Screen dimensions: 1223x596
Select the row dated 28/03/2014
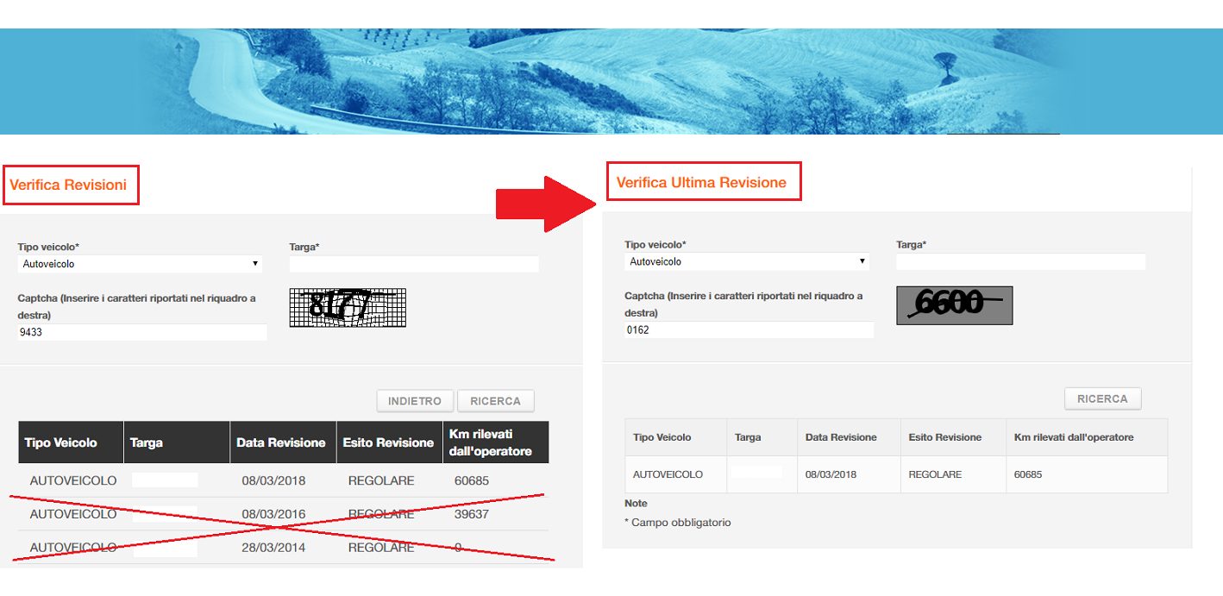tap(284, 548)
